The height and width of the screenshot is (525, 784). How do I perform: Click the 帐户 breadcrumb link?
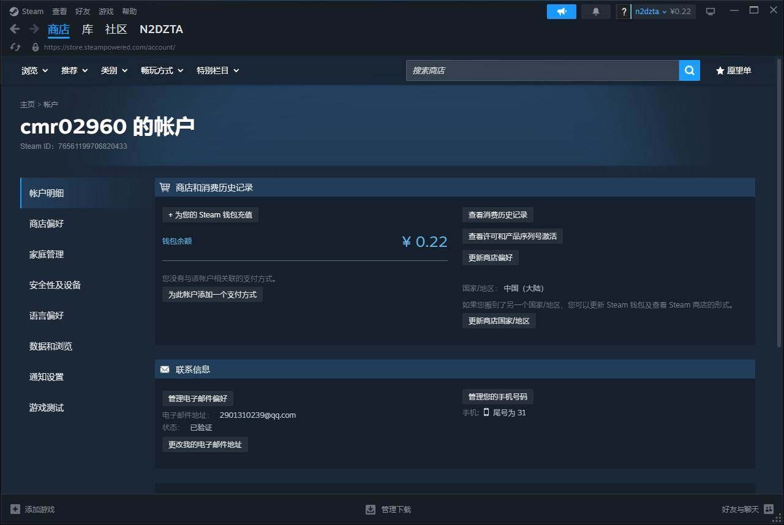(x=51, y=105)
